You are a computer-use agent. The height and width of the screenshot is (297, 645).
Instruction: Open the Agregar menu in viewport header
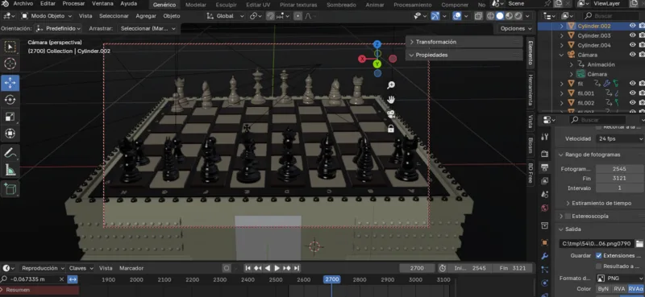pos(146,16)
